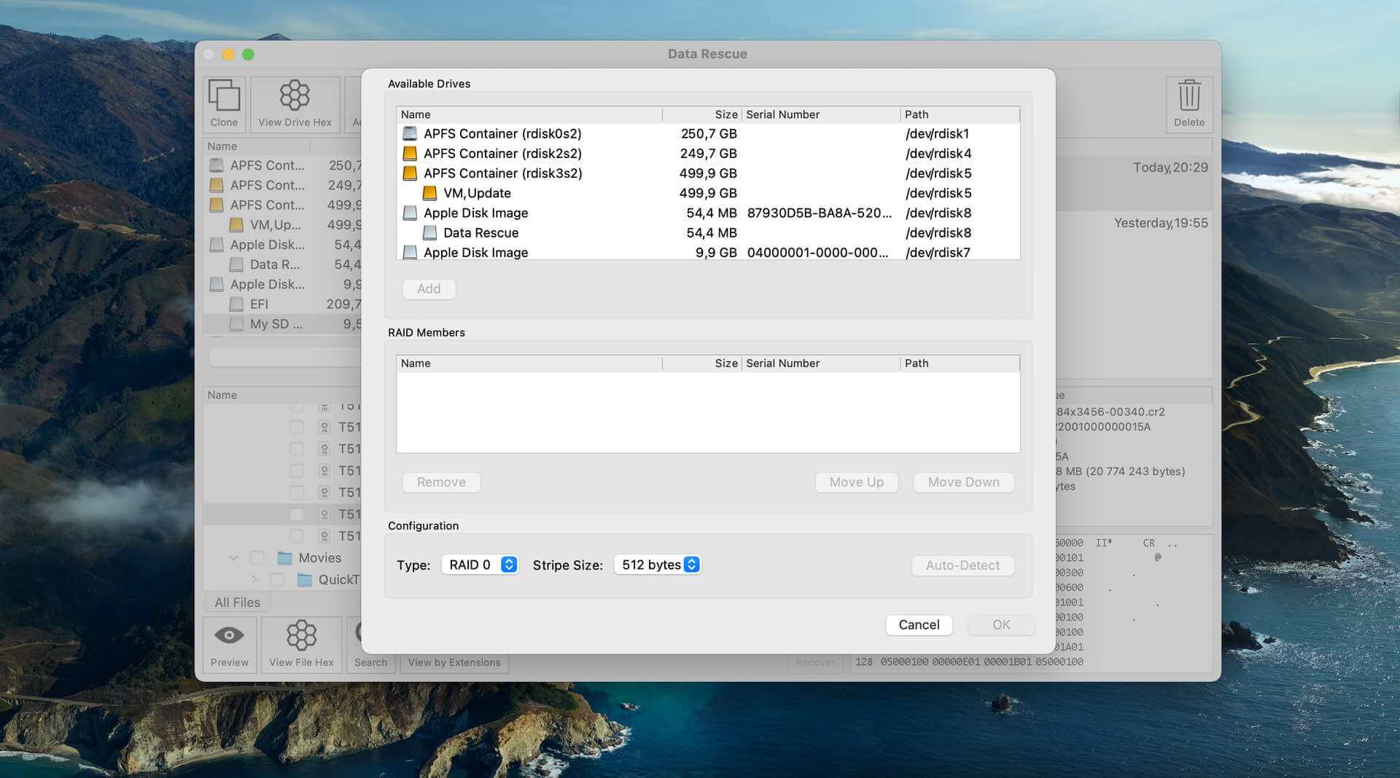Screen dimensions: 1400x778
Task: Click orange icon of APFS Container (rdisk3s2)
Action: pyautogui.click(x=410, y=173)
